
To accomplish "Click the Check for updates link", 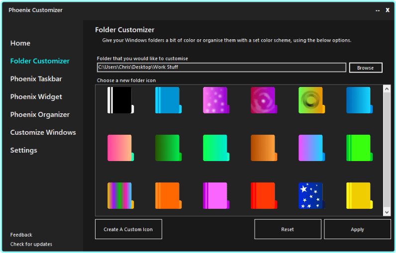I will [31, 244].
